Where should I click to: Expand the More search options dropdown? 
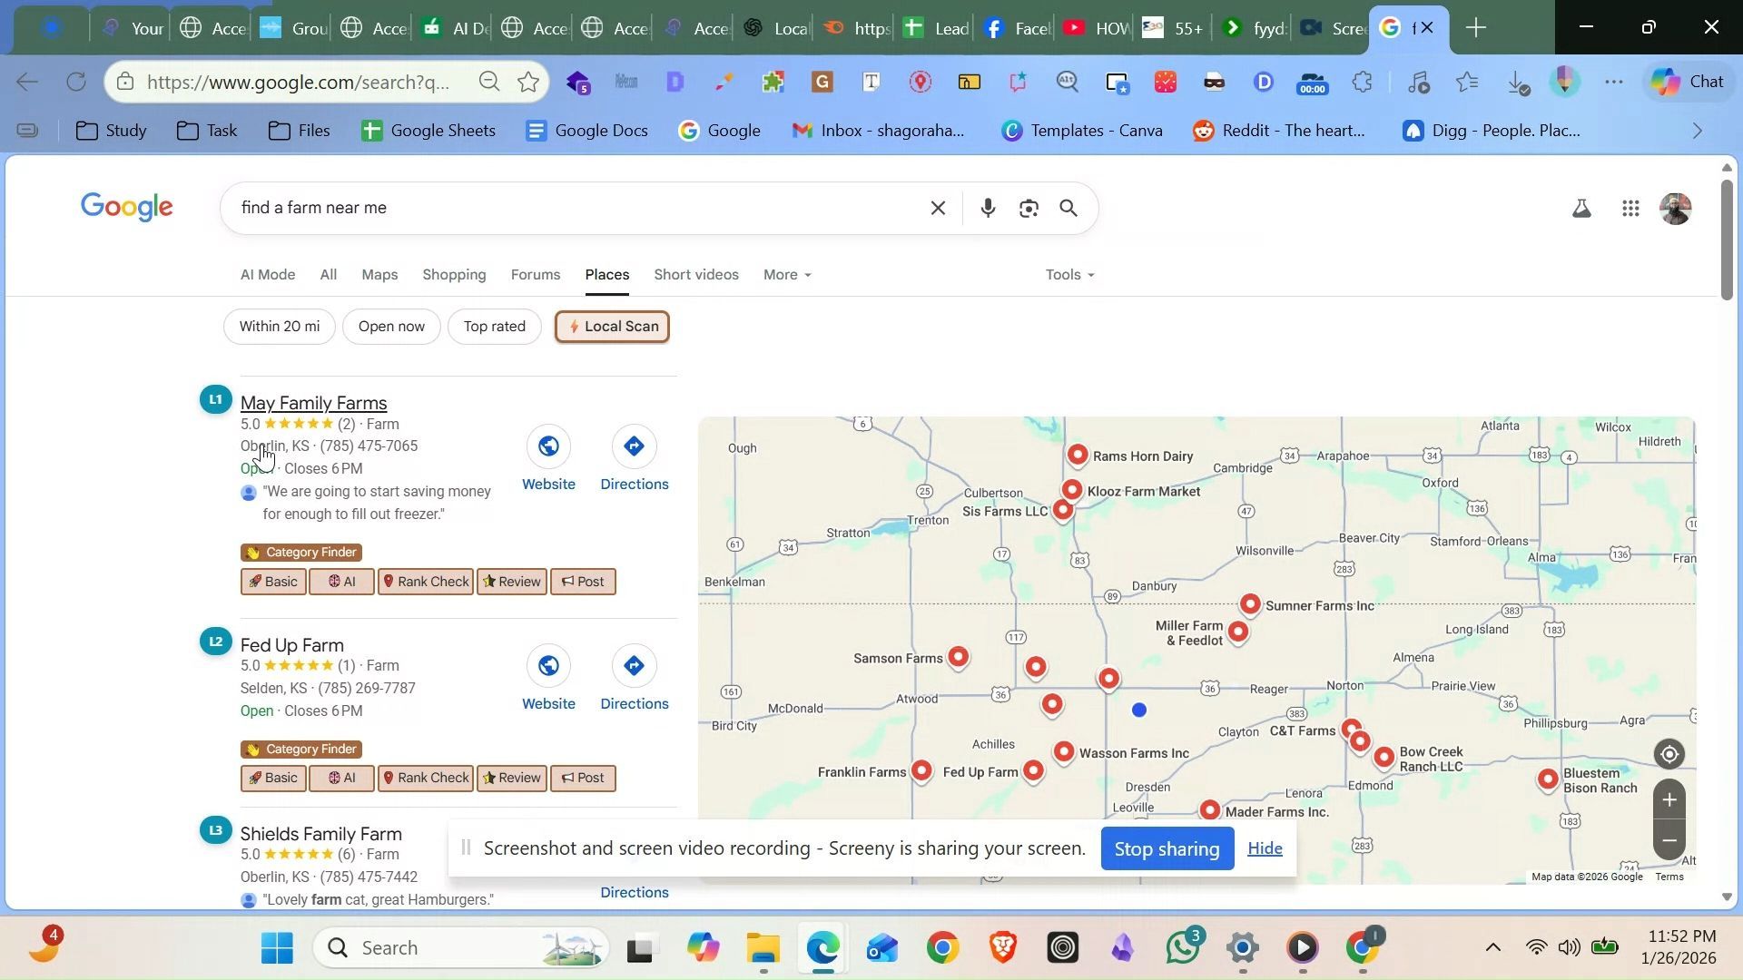(x=787, y=275)
